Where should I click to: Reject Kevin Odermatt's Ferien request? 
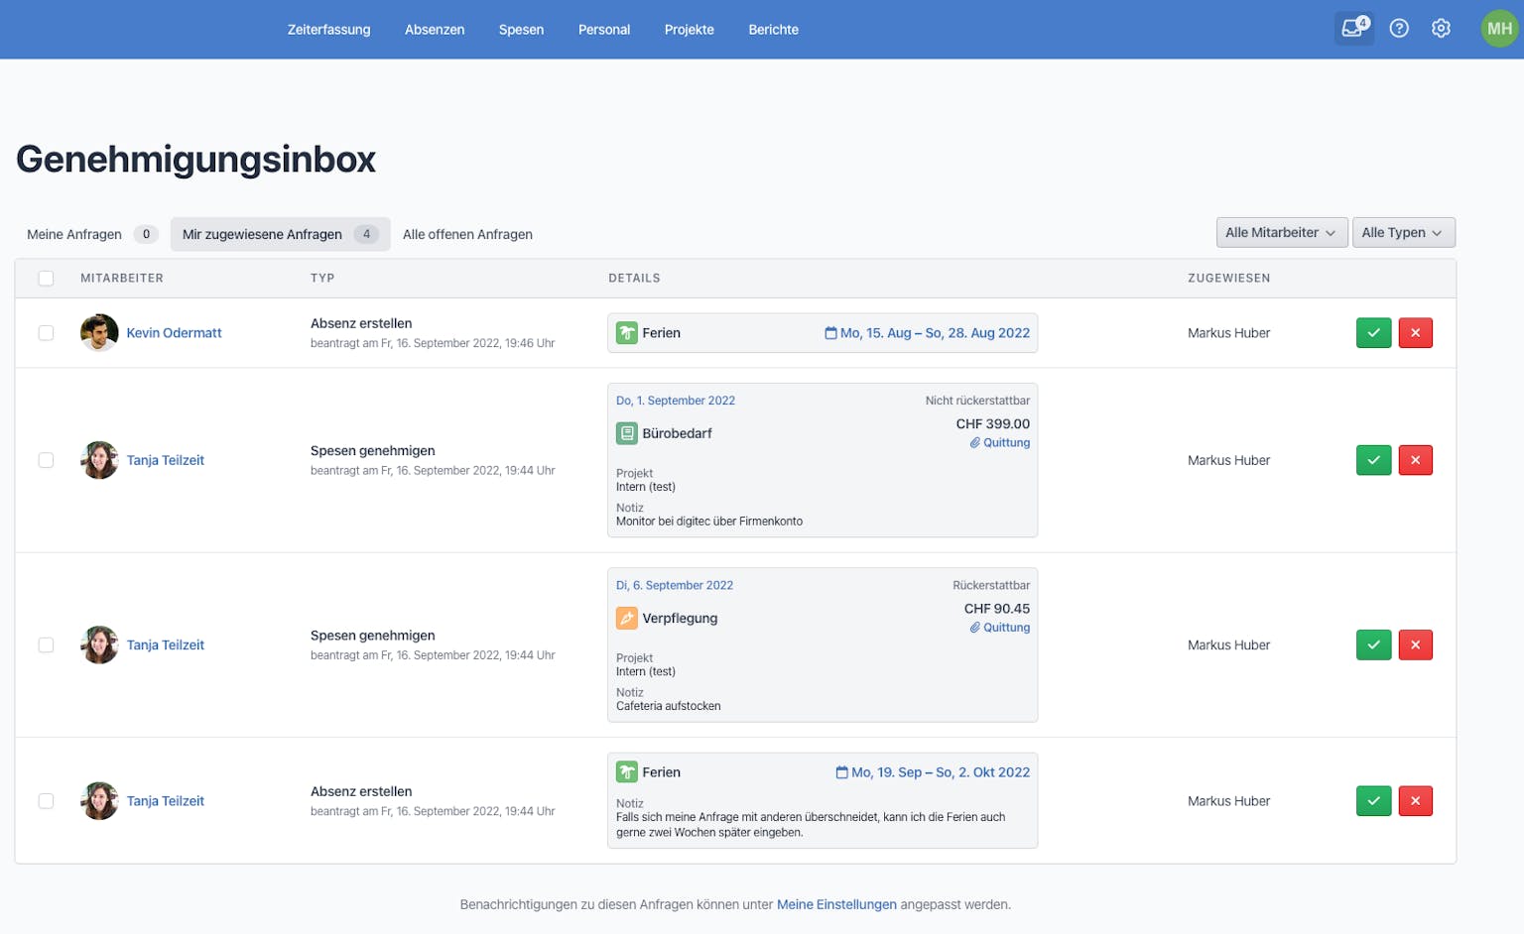1415,333
